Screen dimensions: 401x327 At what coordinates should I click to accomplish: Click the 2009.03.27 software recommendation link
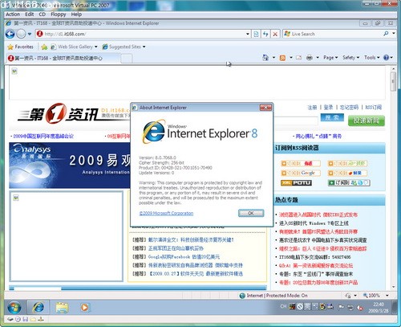click(196, 274)
